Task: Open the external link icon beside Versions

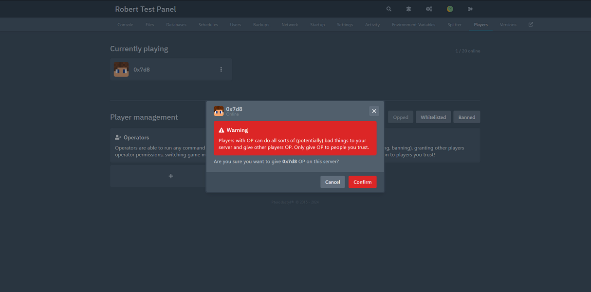Action: pyautogui.click(x=530, y=24)
